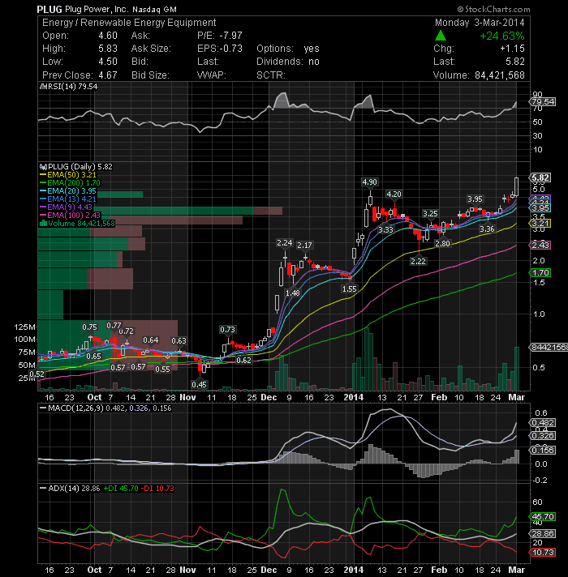The image size is (568, 577).
Task: Click the red -DI 10.73 legend text
Action: point(157,489)
